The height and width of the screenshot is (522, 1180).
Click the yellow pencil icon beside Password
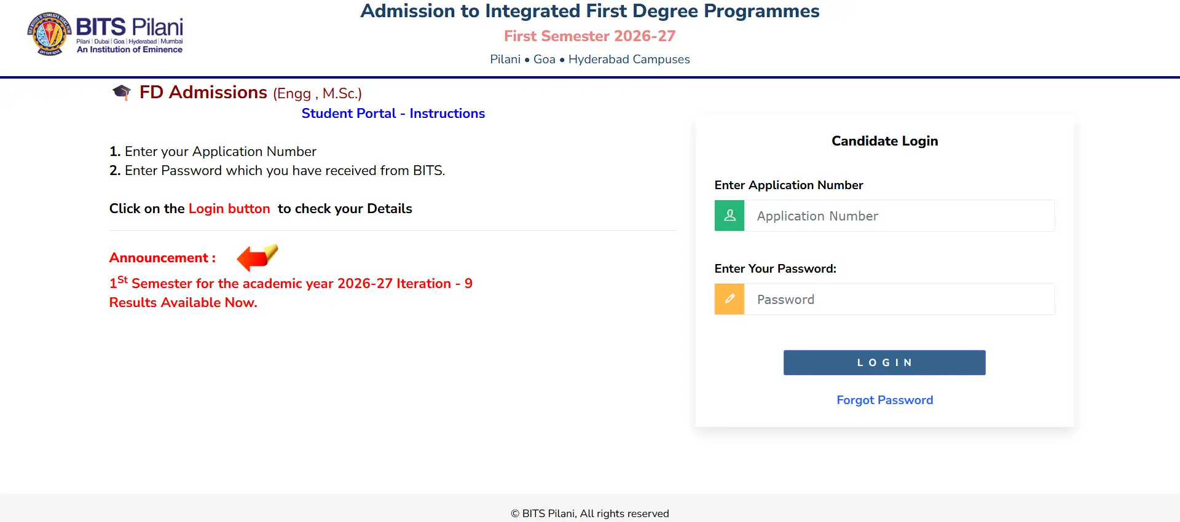click(x=730, y=299)
